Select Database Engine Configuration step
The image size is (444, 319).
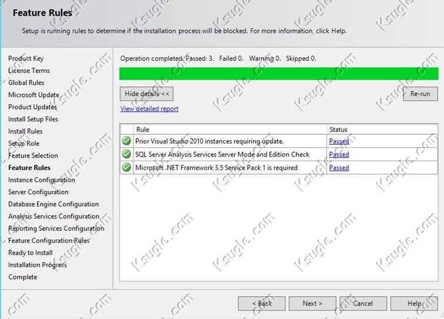pyautogui.click(x=53, y=205)
